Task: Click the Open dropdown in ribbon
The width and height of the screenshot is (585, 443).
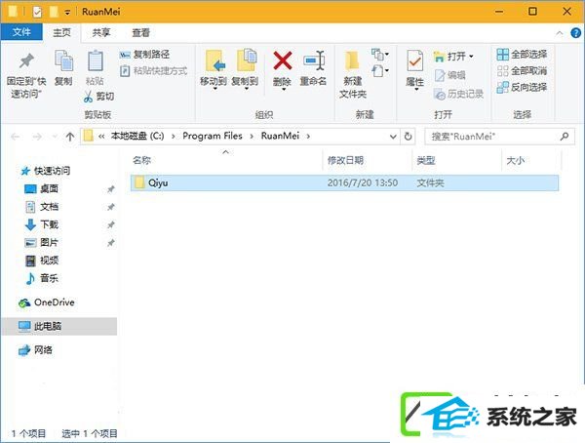Action: 453,57
